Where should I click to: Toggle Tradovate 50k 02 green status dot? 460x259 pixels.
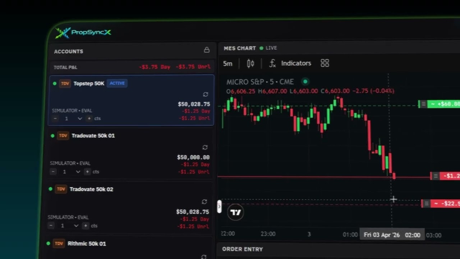[x=50, y=189]
